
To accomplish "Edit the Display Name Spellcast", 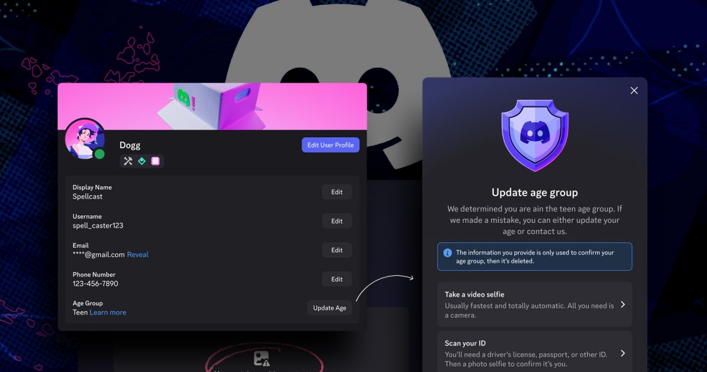I will pos(336,192).
